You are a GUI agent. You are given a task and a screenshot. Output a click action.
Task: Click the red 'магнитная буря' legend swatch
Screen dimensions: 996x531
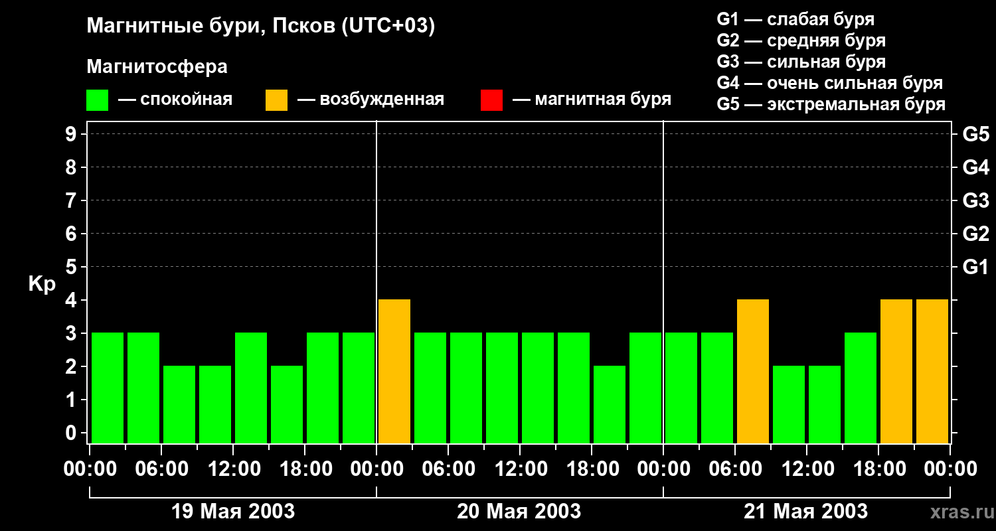[491, 100]
